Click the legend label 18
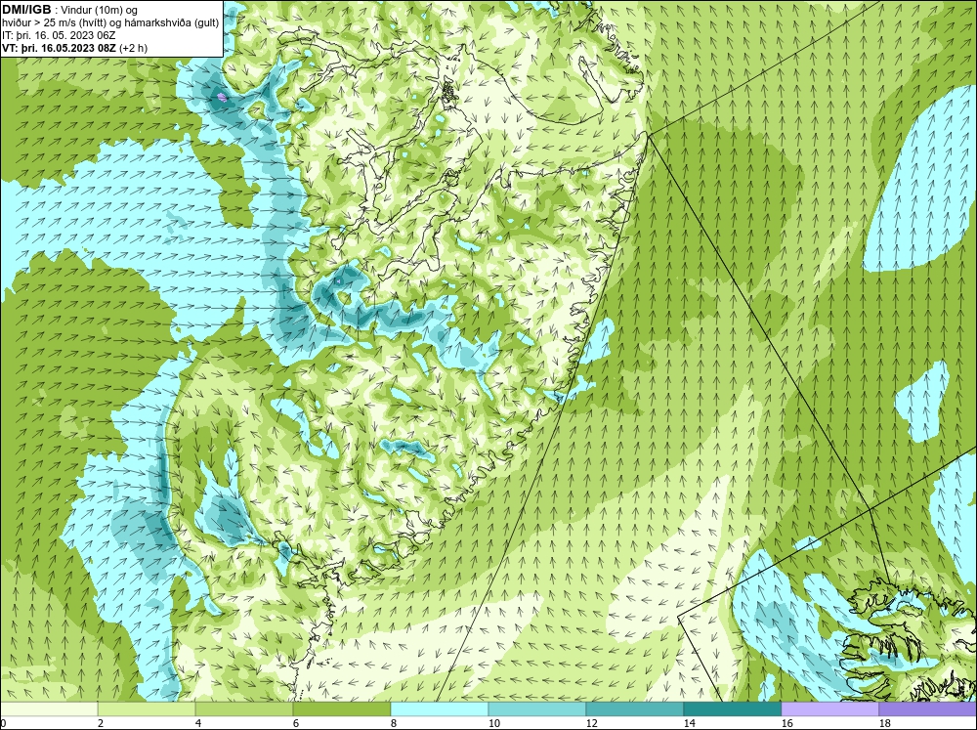The width and height of the screenshot is (977, 730). [x=884, y=723]
